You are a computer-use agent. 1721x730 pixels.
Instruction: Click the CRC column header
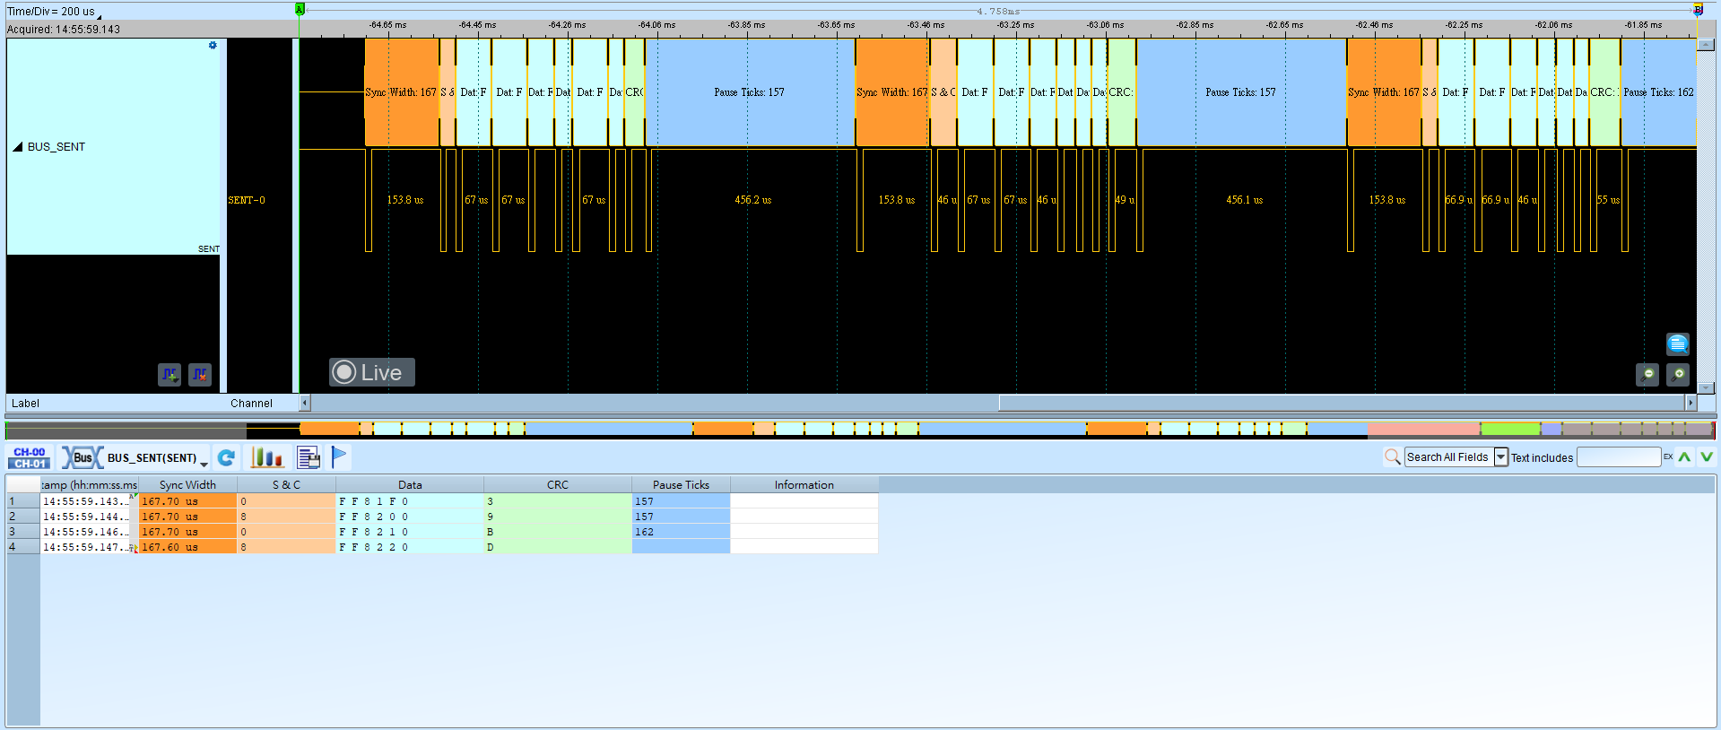coord(558,484)
